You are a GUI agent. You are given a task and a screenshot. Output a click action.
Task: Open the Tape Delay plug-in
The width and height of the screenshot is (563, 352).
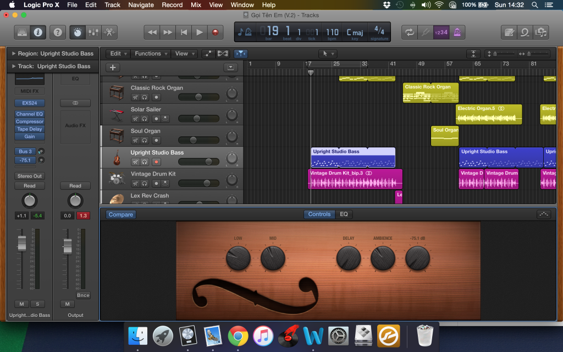click(x=30, y=129)
